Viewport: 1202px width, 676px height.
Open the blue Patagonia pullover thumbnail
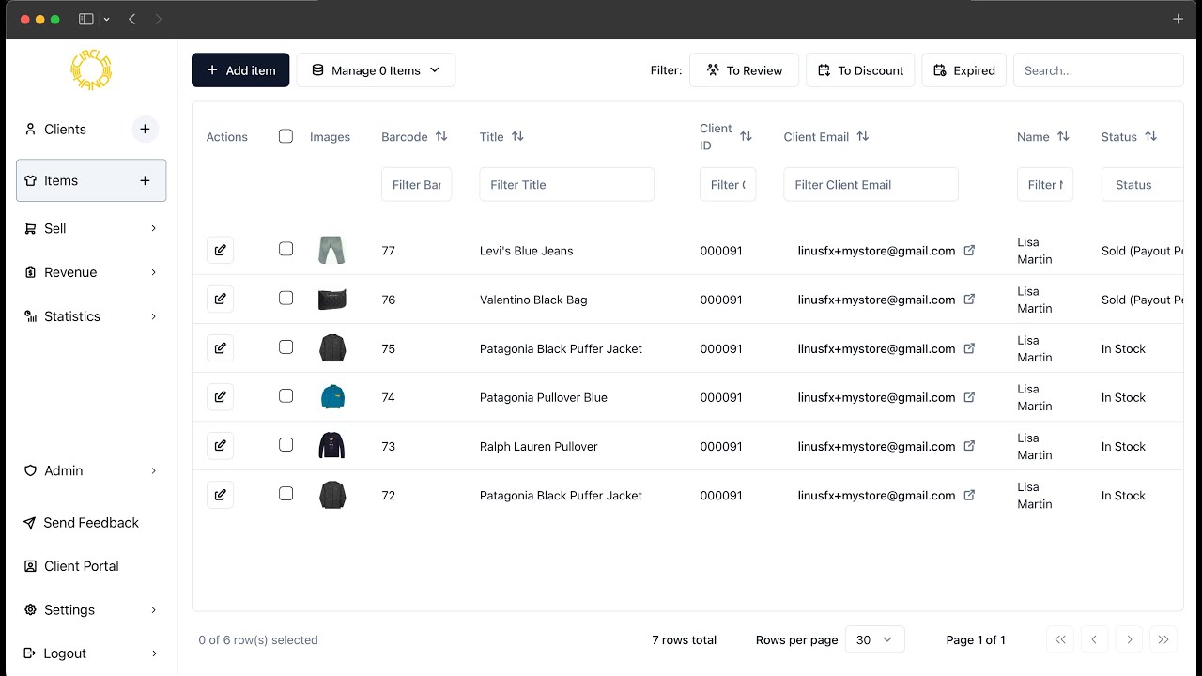point(332,396)
